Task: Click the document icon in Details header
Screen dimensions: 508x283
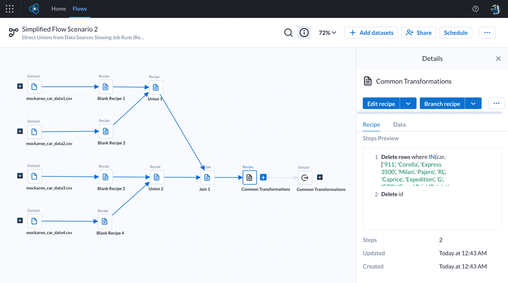Action: 368,81
